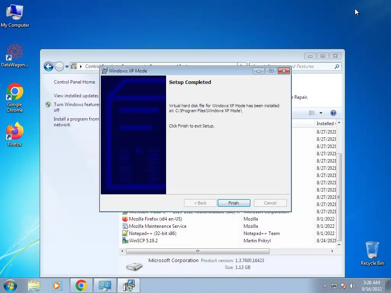The height and width of the screenshot is (293, 391).
Task: Click the drive icon in details pane
Action: point(134,267)
